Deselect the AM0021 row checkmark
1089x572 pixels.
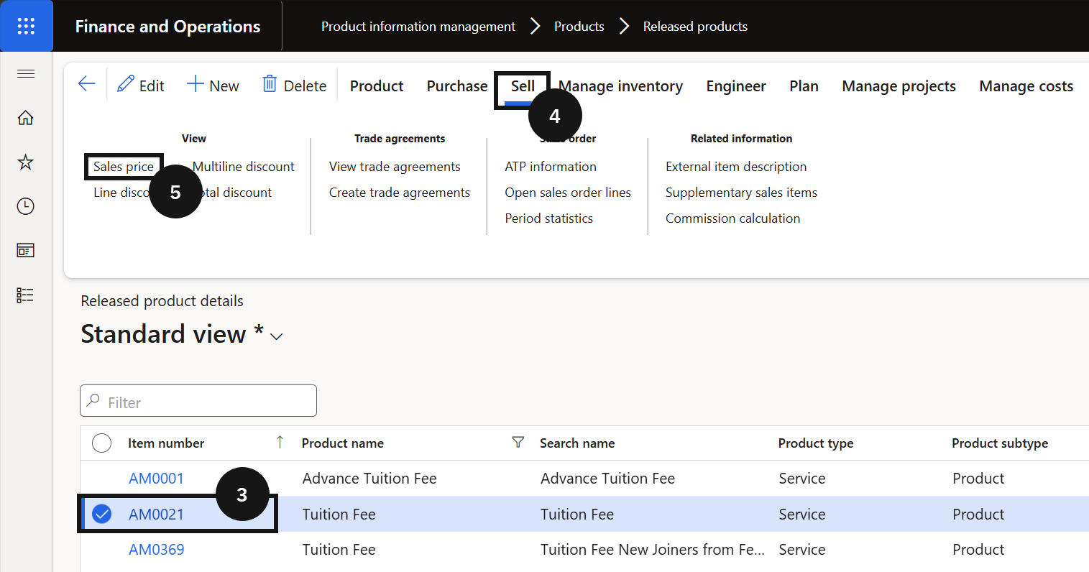pyautogui.click(x=102, y=514)
